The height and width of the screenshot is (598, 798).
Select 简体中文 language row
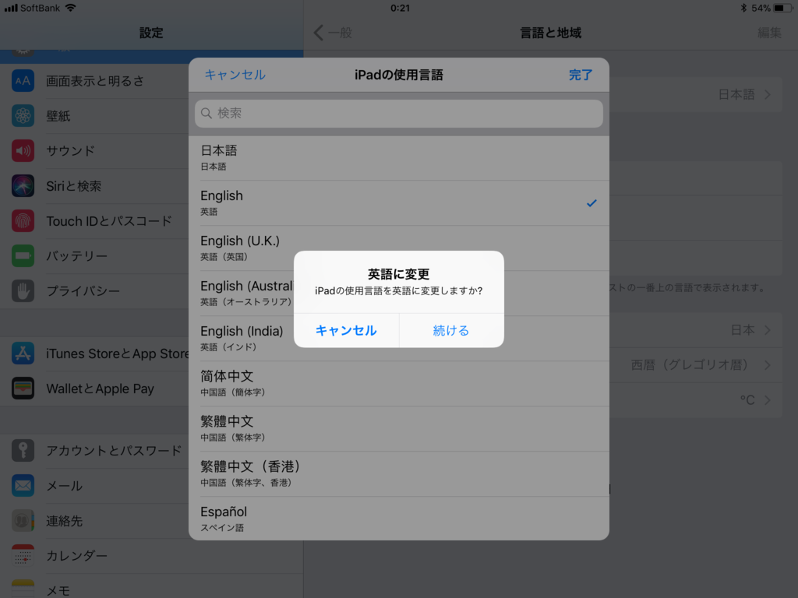coord(399,384)
